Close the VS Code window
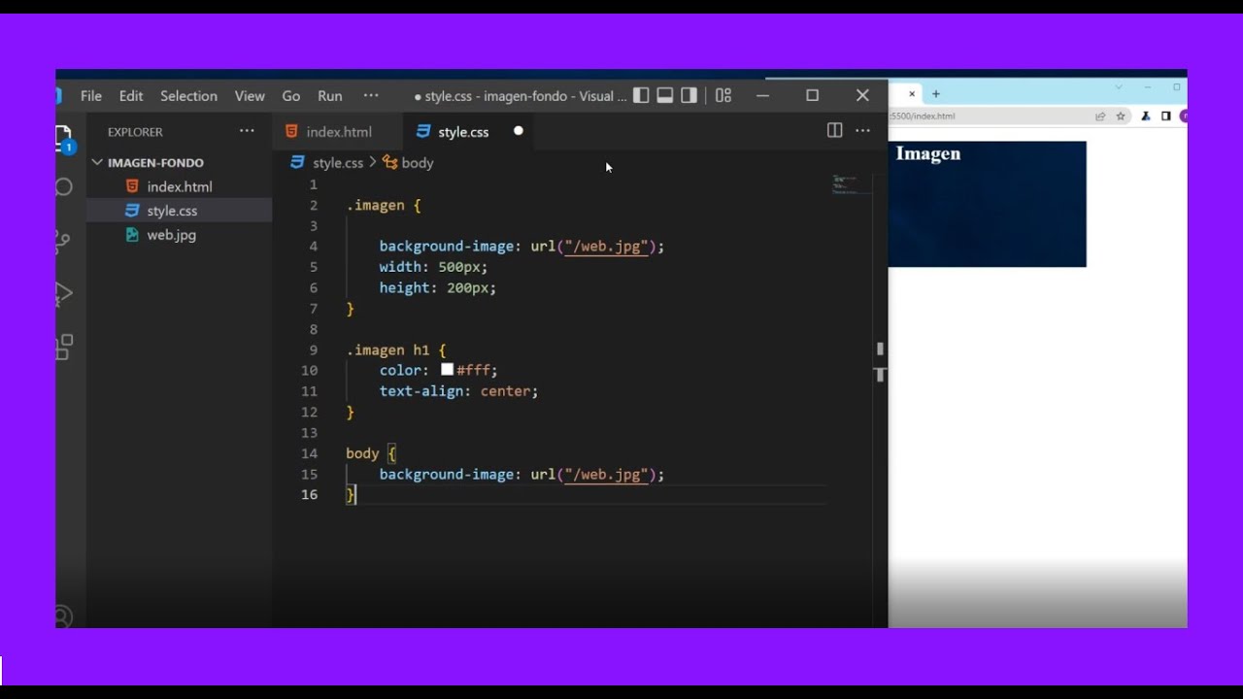Image resolution: width=1243 pixels, height=699 pixels. tap(862, 95)
